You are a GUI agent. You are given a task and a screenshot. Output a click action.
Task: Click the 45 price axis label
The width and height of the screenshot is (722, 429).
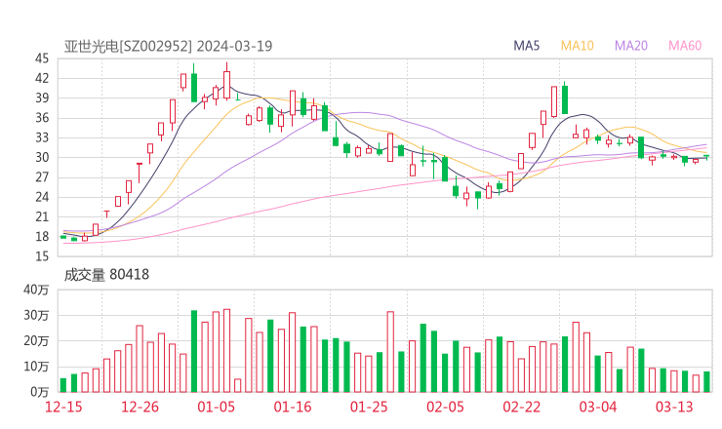point(42,58)
